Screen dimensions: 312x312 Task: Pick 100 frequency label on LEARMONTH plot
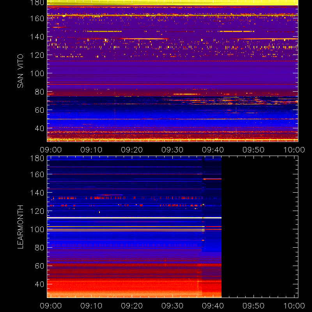coord(37,229)
